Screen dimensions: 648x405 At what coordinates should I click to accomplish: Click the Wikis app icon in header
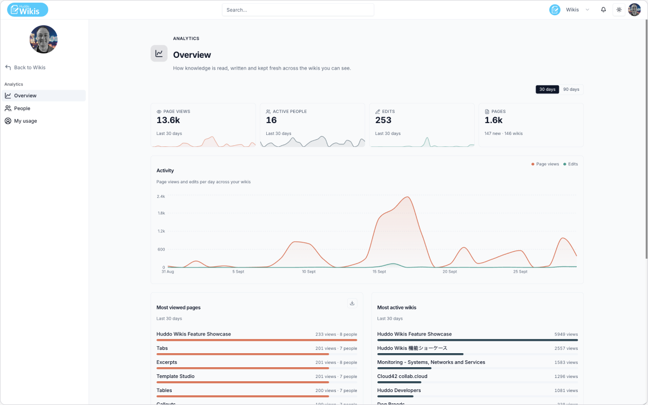[555, 10]
